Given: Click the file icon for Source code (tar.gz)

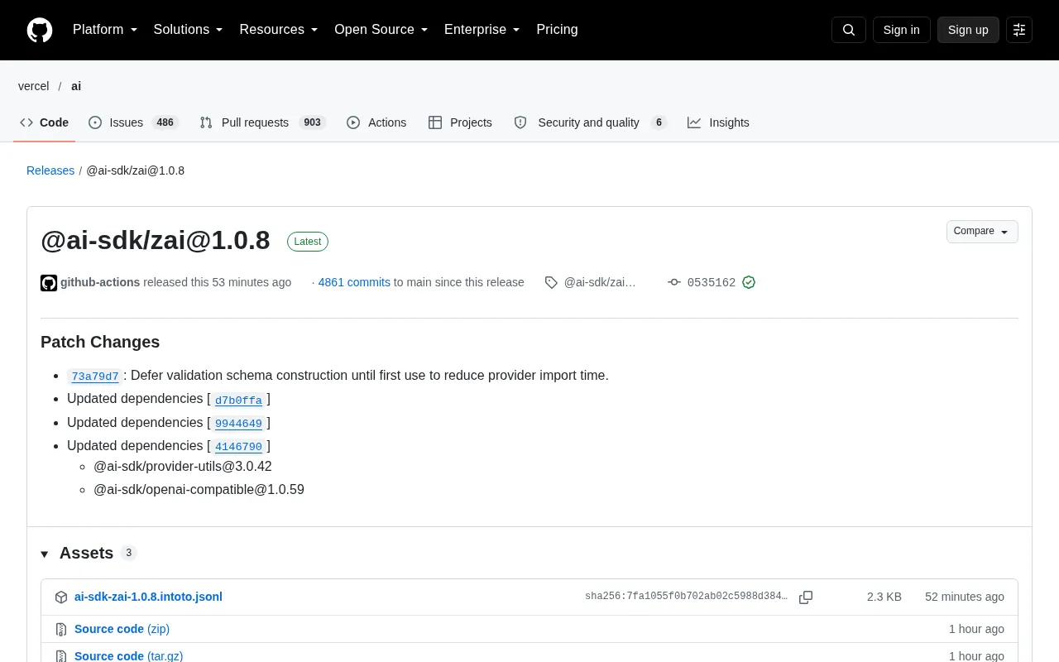Looking at the screenshot, I should (61, 656).
